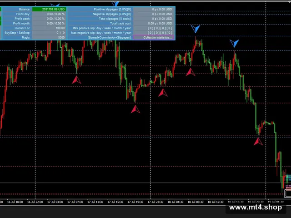Click the 16 Jul 18:30 time label
The image size is (291, 218).
pyautogui.click(x=15, y=202)
